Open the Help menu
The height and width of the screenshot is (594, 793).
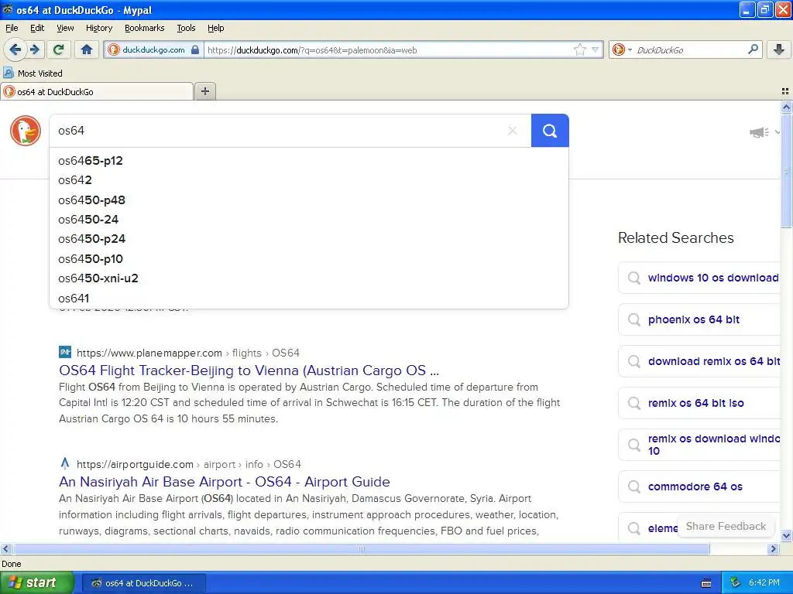(x=216, y=28)
